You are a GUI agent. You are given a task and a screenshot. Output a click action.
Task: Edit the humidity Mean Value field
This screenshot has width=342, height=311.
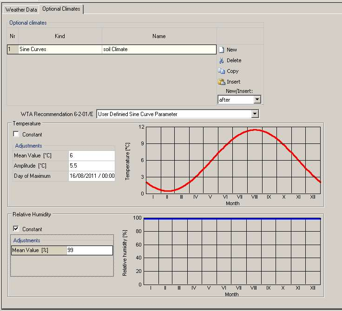pos(89,250)
